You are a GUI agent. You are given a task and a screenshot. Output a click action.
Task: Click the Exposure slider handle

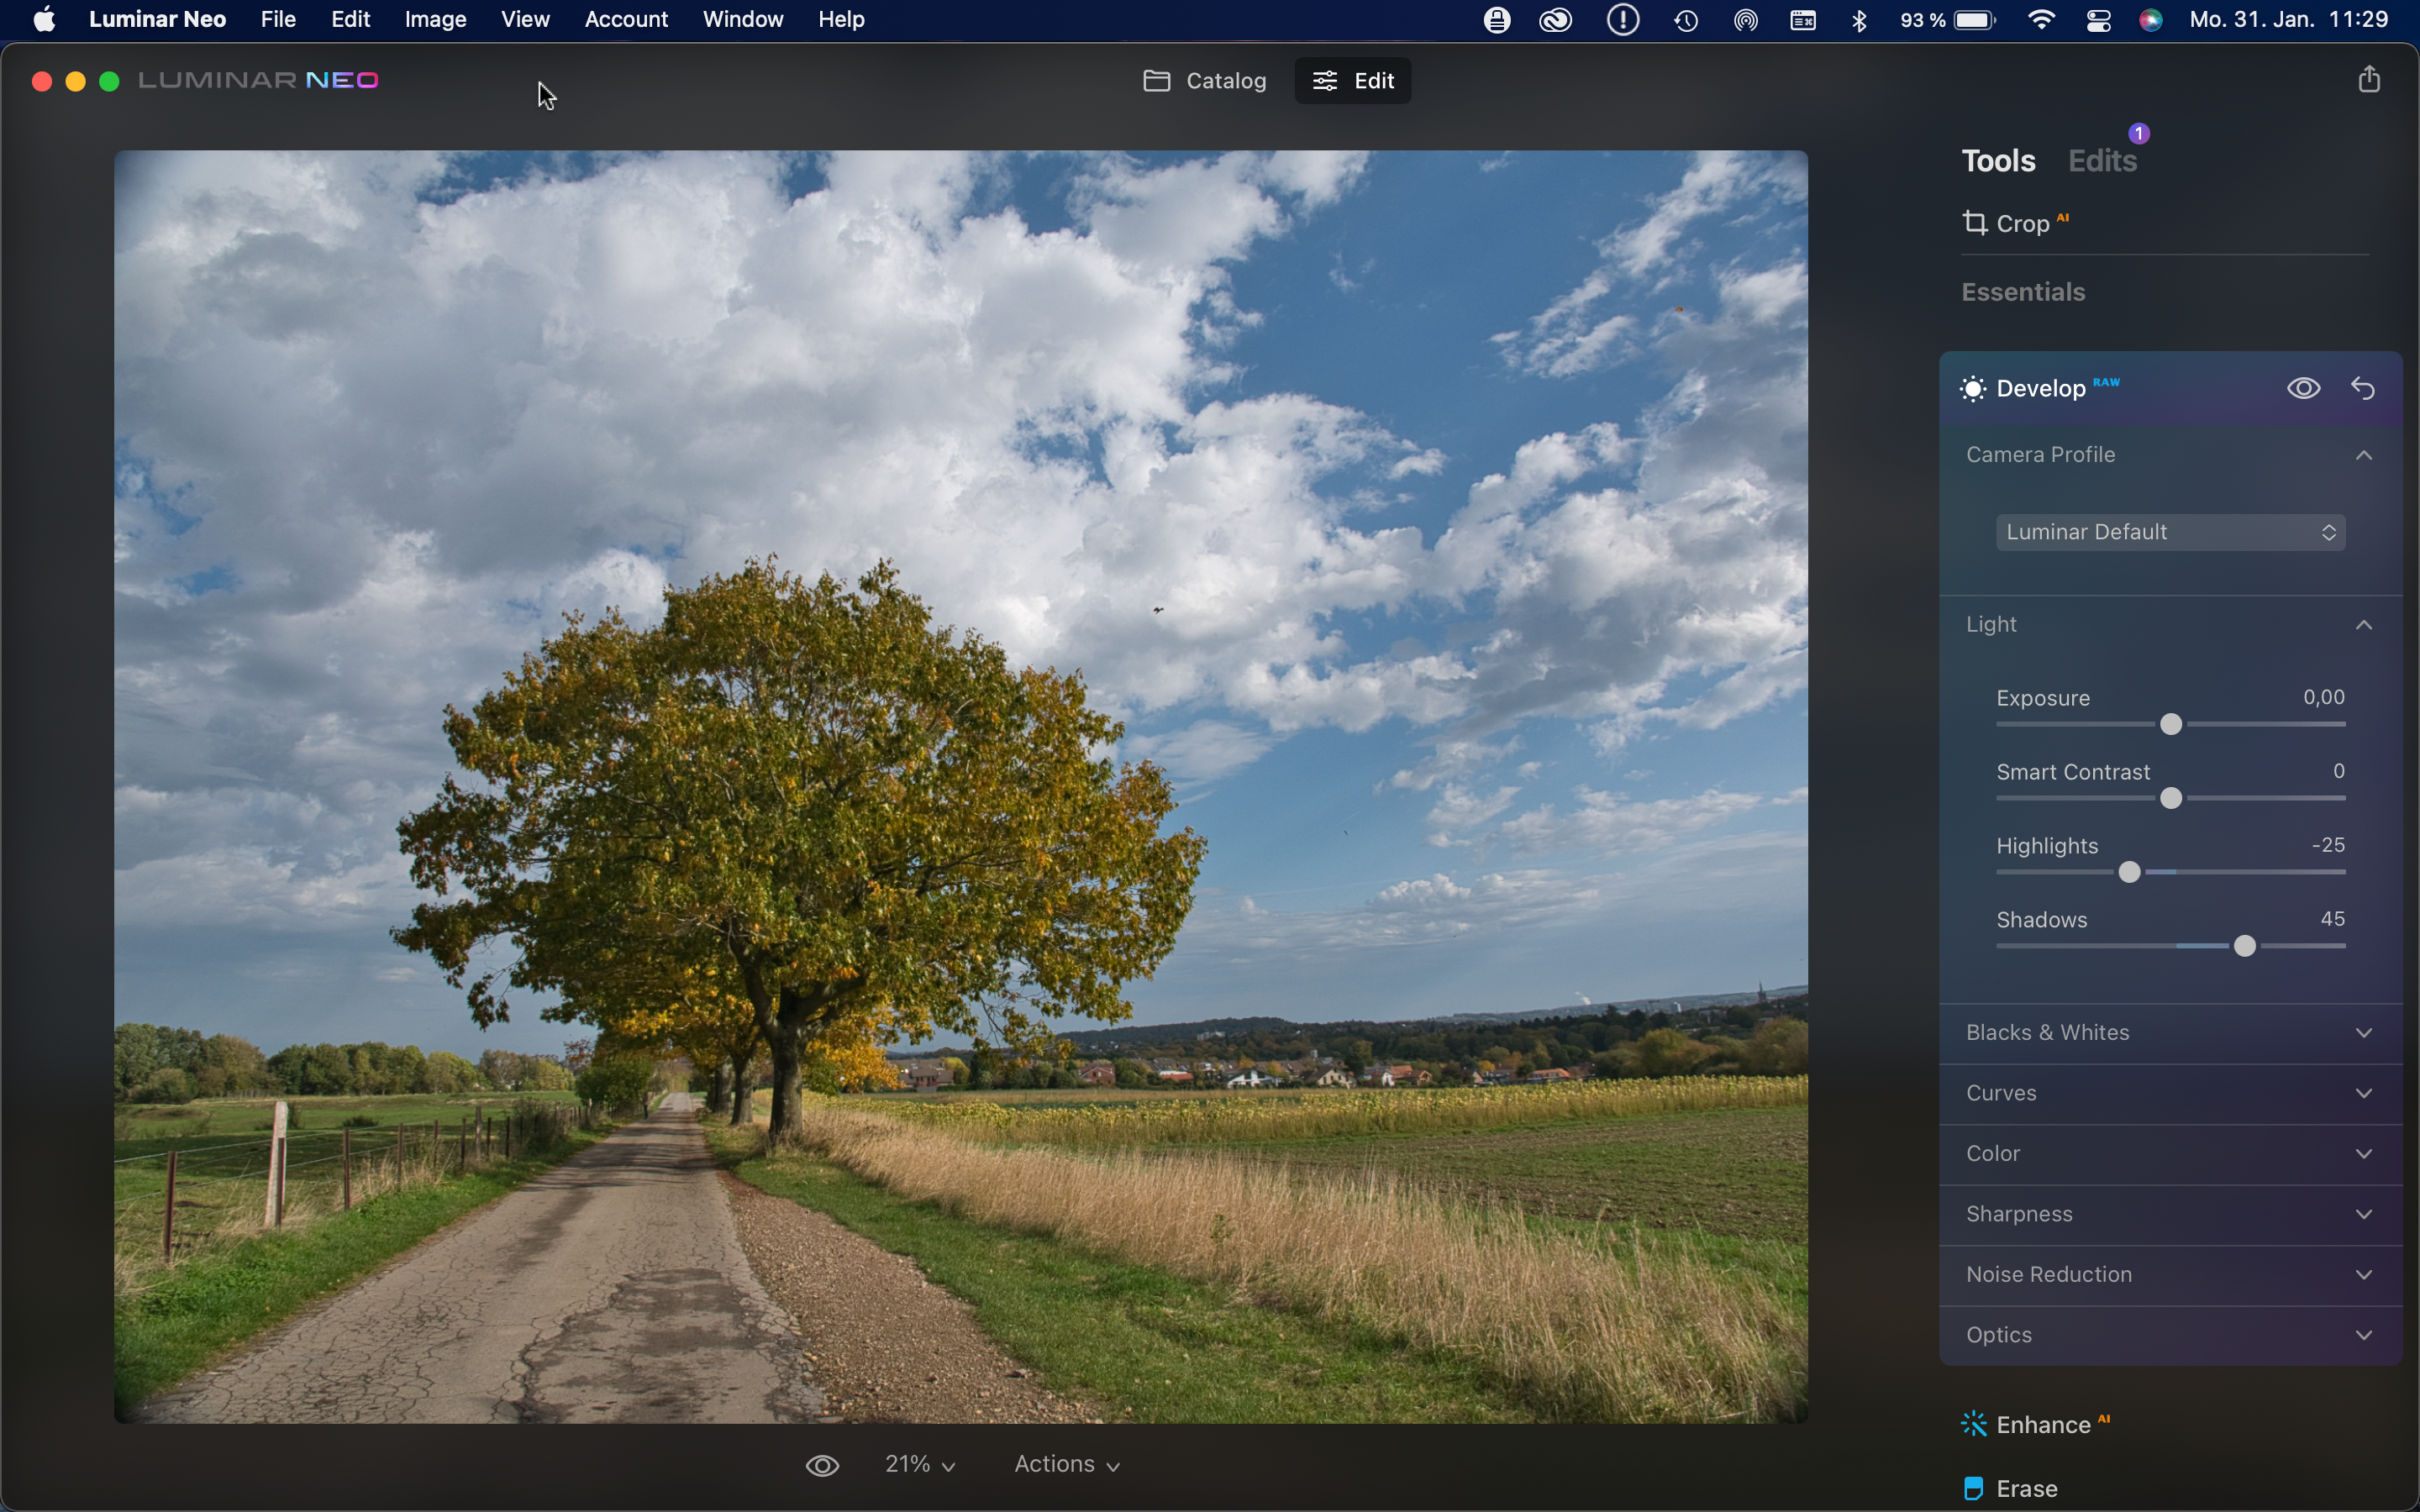click(x=2170, y=724)
